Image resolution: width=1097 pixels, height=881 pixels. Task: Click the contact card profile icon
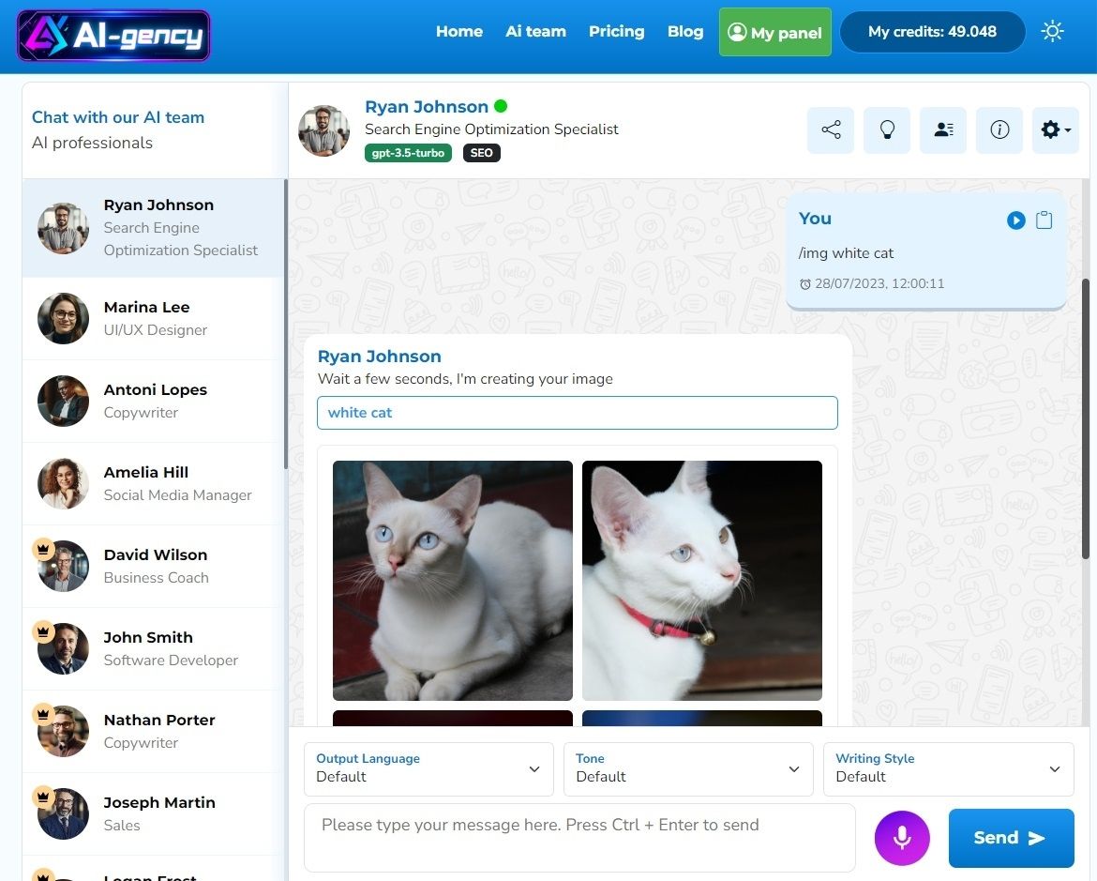tap(943, 130)
